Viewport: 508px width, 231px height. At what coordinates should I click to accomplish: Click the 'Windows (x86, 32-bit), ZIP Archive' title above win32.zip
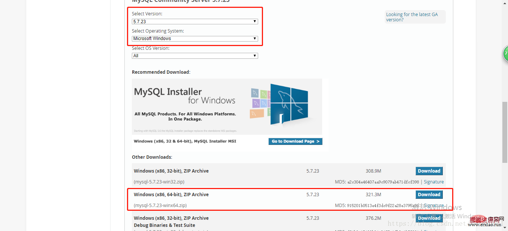point(171,171)
